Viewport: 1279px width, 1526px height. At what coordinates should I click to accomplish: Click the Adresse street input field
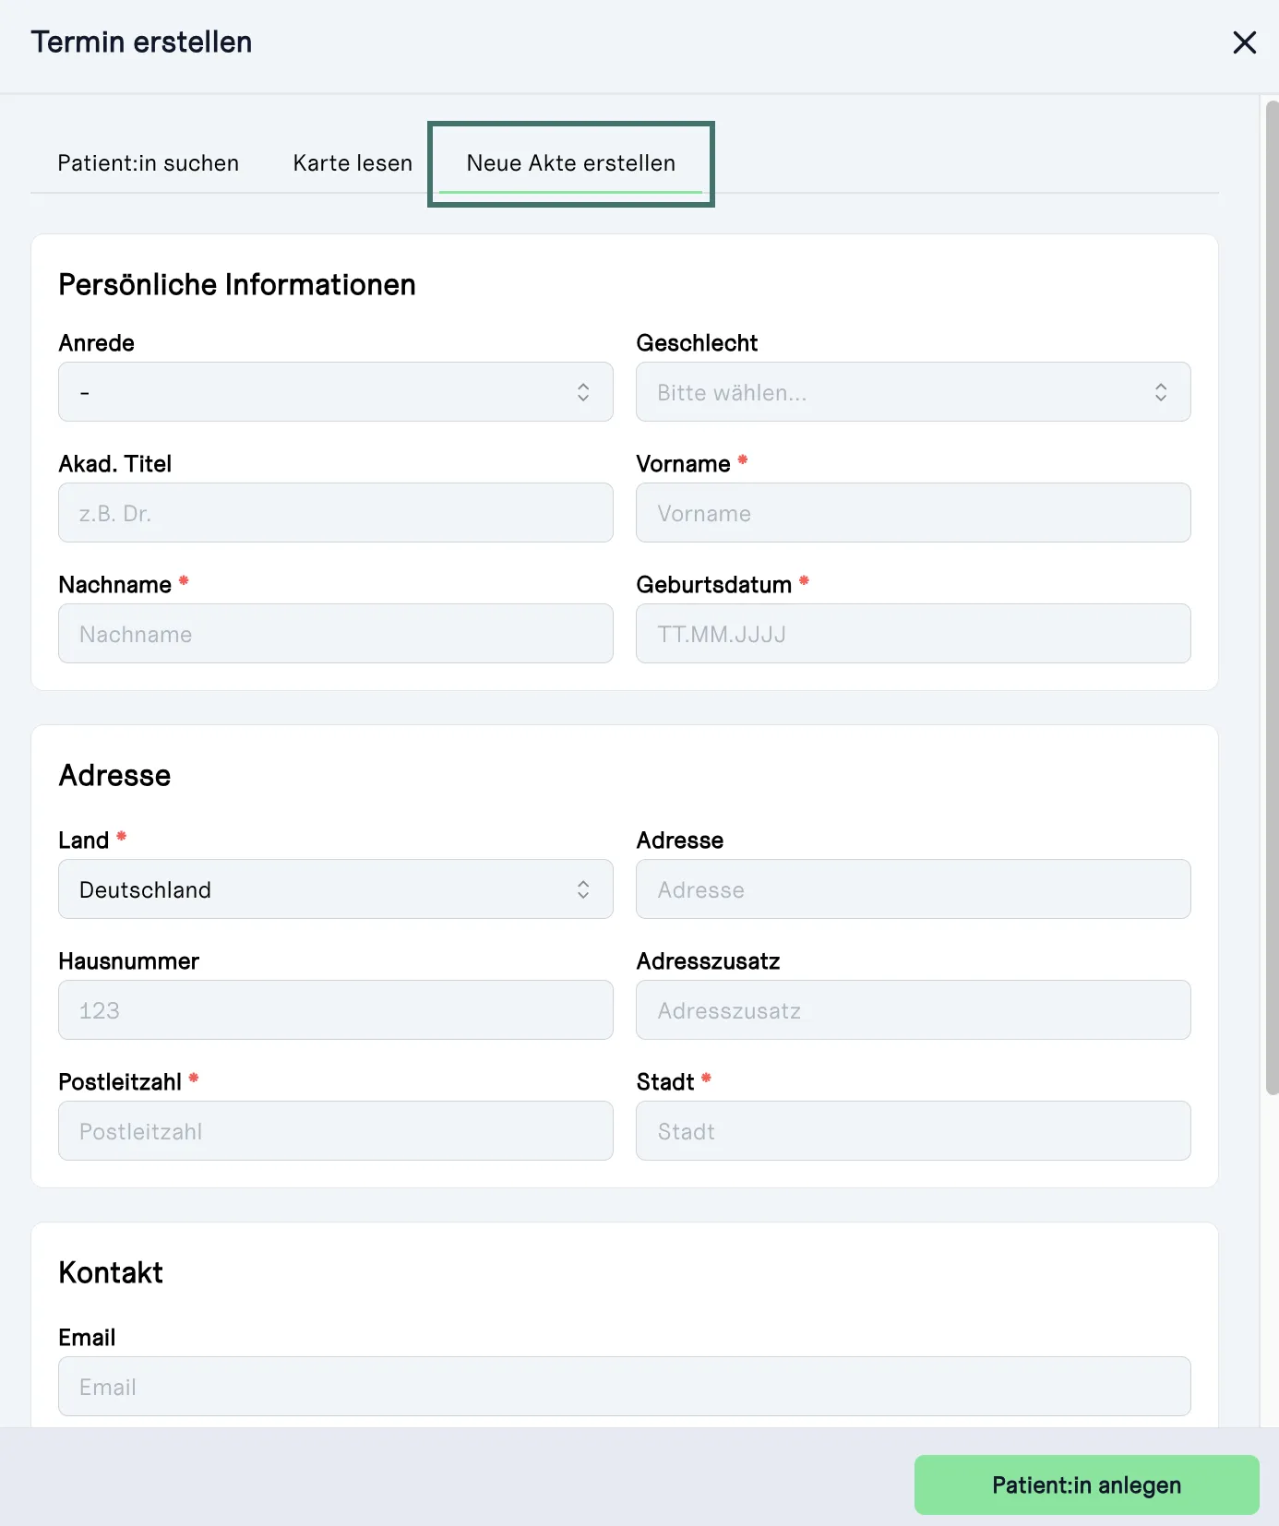tap(914, 889)
